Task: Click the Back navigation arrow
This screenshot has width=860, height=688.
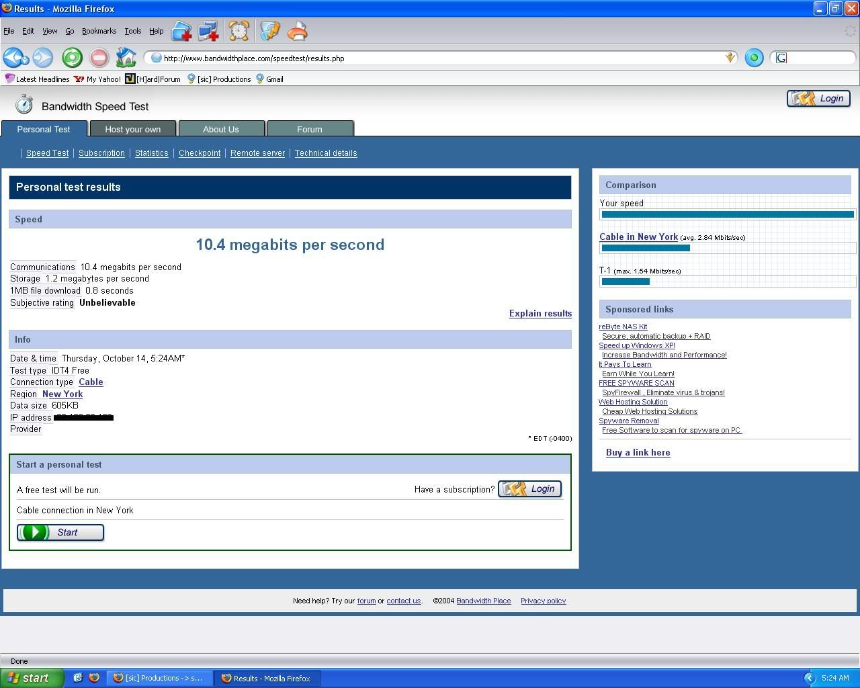Action: click(15, 58)
